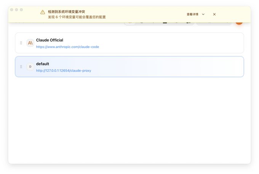Select the Claude Official provider card
259x174 pixels.
(x=129, y=43)
